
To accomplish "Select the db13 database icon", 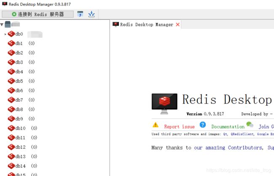I will pos(11,157).
